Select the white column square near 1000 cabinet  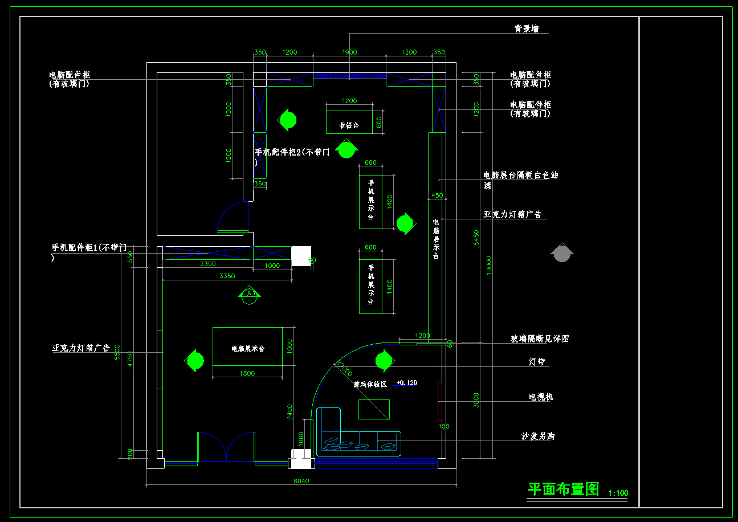pos(301,256)
